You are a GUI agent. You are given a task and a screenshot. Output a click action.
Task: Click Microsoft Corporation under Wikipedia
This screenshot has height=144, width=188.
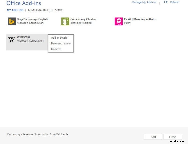coord(30,40)
